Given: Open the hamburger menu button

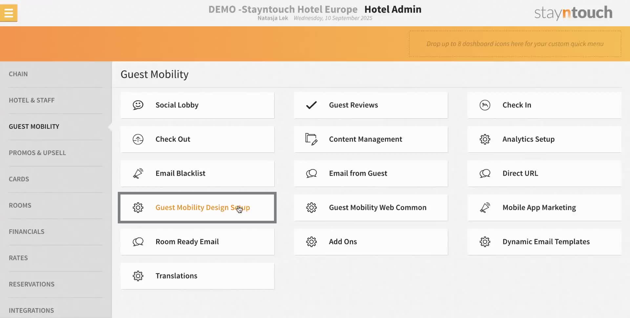Looking at the screenshot, I should point(9,13).
